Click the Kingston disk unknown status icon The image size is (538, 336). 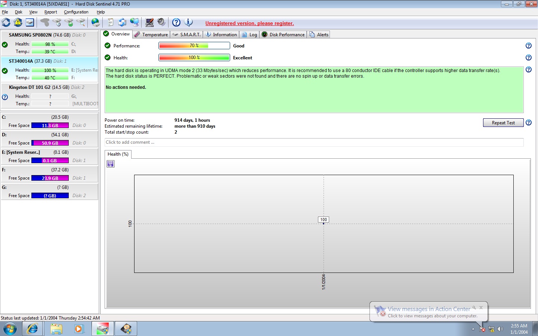pos(5,97)
